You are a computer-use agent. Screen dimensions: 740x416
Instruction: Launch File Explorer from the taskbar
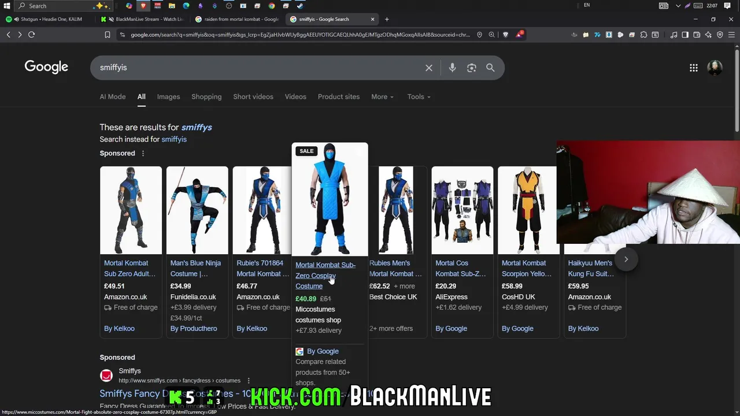172,6
